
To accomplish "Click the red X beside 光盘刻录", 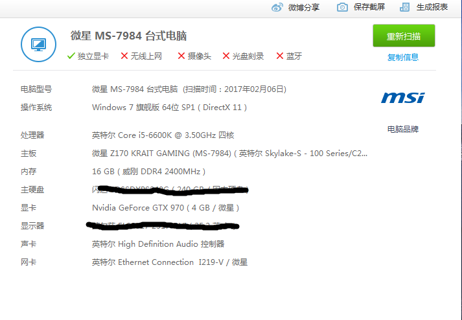I will click(x=226, y=56).
